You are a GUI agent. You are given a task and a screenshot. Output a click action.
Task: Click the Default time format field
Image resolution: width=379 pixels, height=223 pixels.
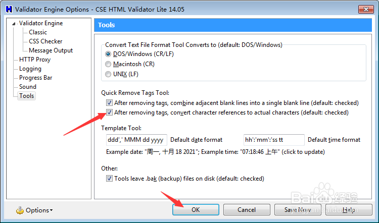274,140
